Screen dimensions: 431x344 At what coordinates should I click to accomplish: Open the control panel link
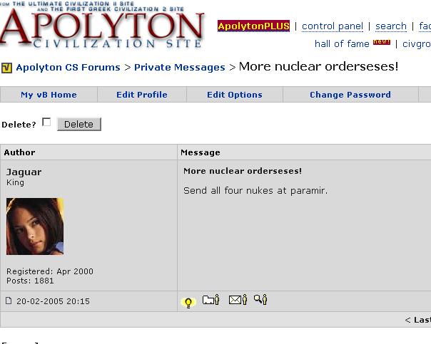click(x=333, y=26)
